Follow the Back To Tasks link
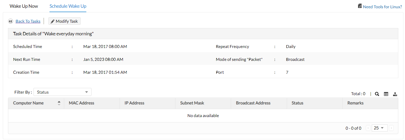This screenshot has height=140, width=405. tap(28, 21)
